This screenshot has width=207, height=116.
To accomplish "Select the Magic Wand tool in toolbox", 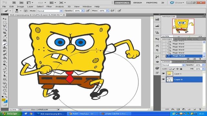I will pos(5,29).
